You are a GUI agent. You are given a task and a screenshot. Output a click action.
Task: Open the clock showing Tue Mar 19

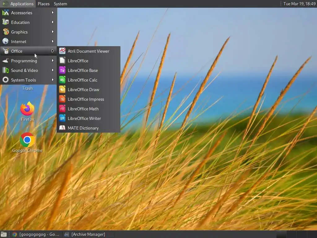[299, 4]
